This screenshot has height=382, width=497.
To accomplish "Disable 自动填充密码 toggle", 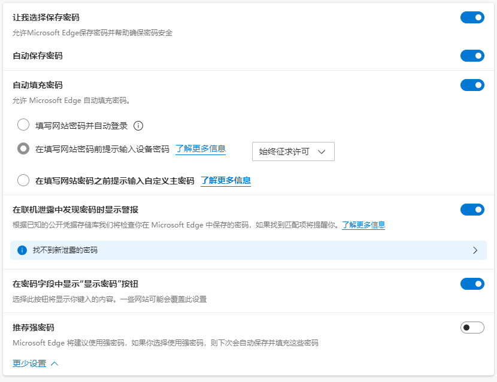I will pyautogui.click(x=472, y=85).
